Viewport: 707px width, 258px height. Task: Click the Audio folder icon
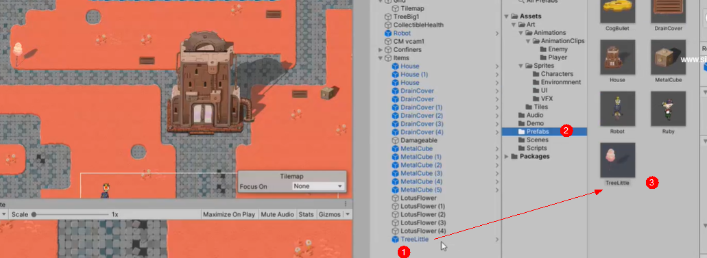click(x=521, y=115)
